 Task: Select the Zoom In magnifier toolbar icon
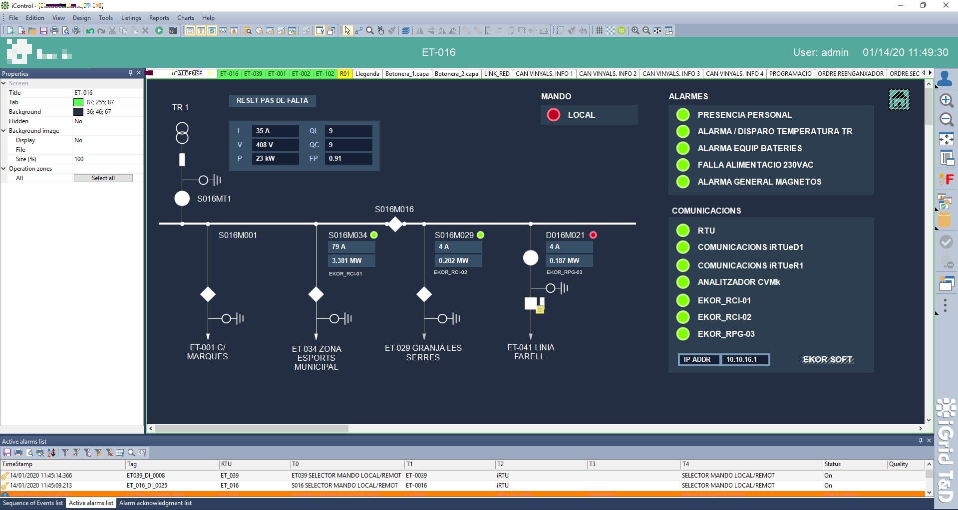pos(635,30)
